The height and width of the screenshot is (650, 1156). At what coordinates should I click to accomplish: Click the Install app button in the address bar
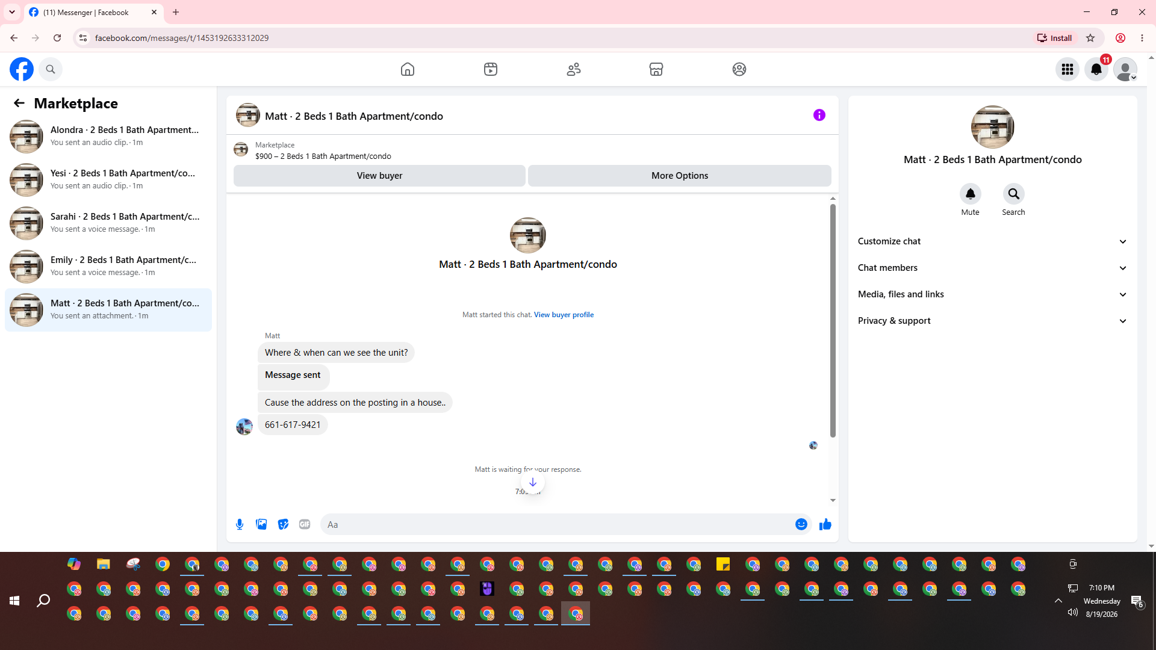[1055, 38]
